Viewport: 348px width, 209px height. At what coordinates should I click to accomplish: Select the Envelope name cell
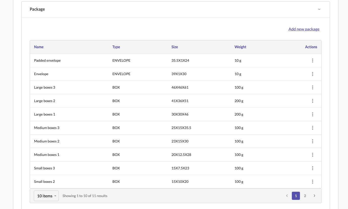coord(41,74)
